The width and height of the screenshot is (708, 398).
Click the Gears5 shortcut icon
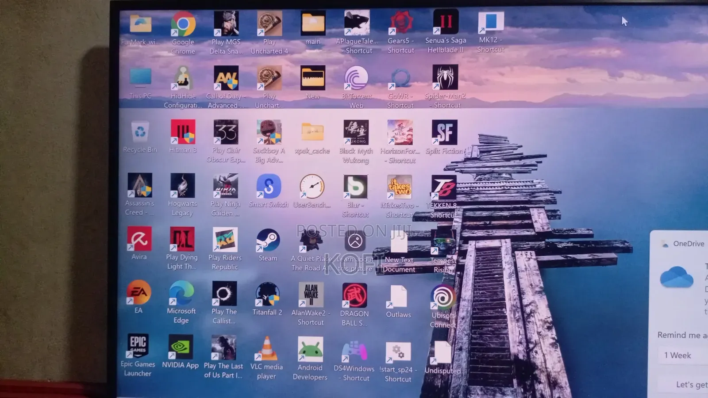(401, 23)
